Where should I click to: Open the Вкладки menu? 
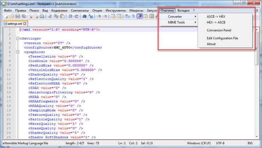(x=183, y=11)
